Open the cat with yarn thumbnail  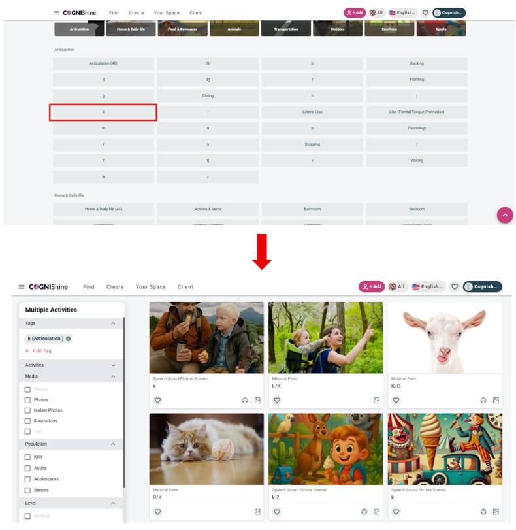[206, 449]
